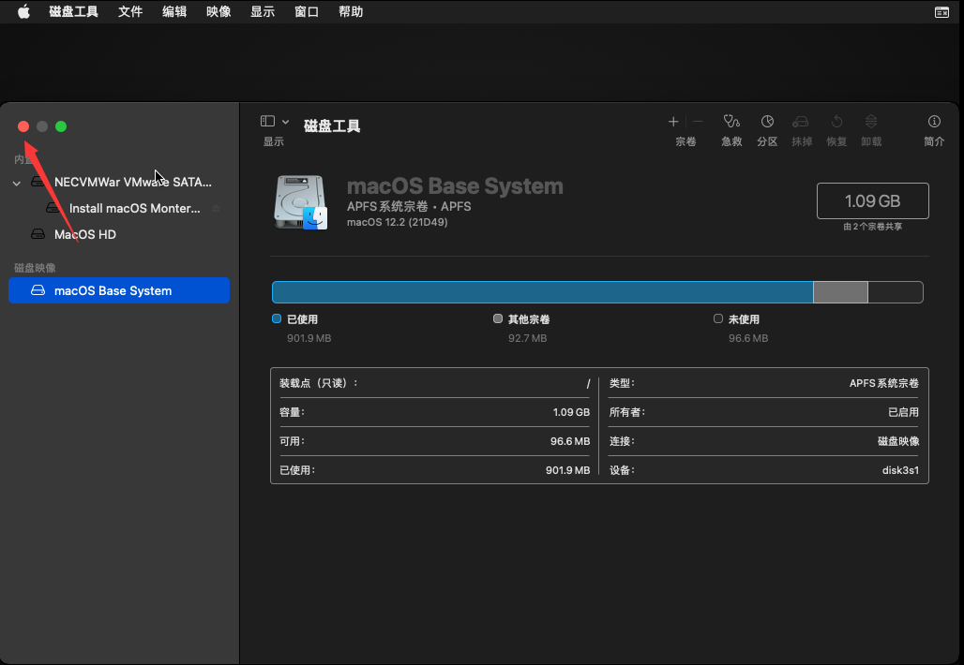
Task: Select Install macOS Monterey volume
Action: [x=119, y=208]
